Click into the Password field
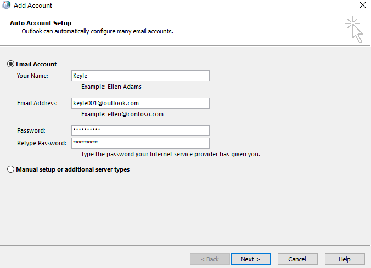 [140, 130]
